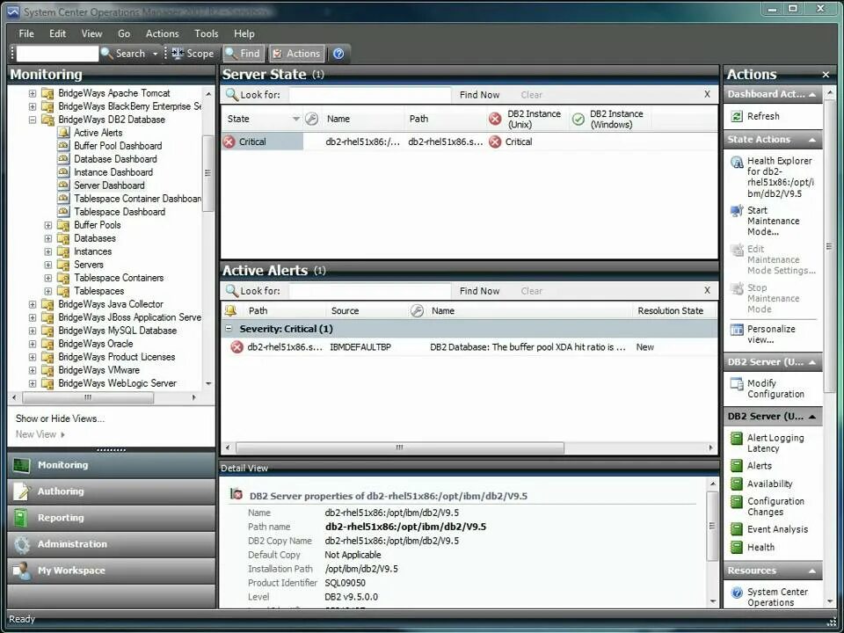Switch to Authoring workspace
Image resolution: width=844 pixels, height=633 pixels.
[x=111, y=491]
